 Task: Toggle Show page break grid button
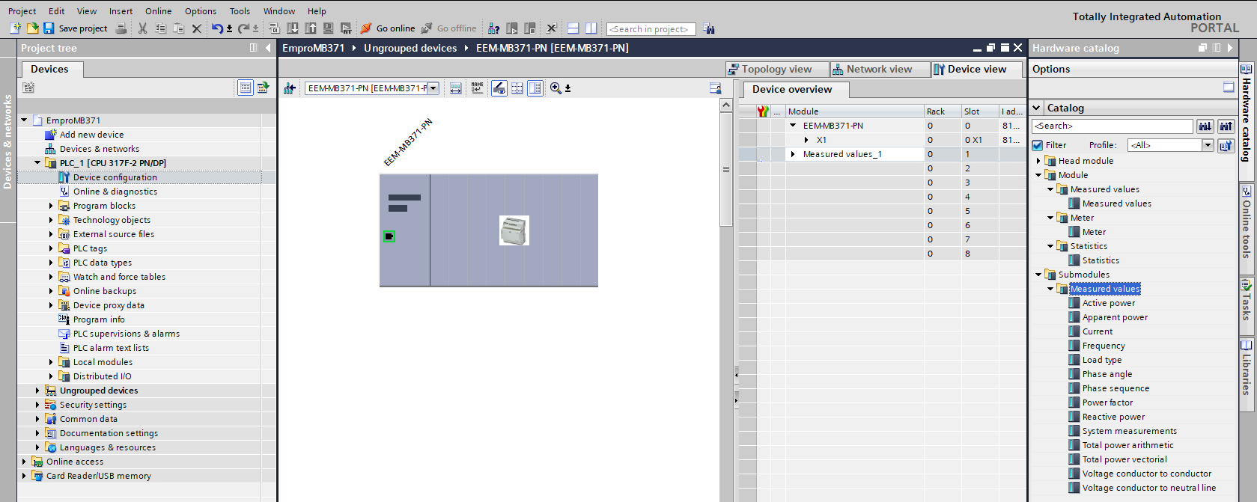tap(517, 88)
